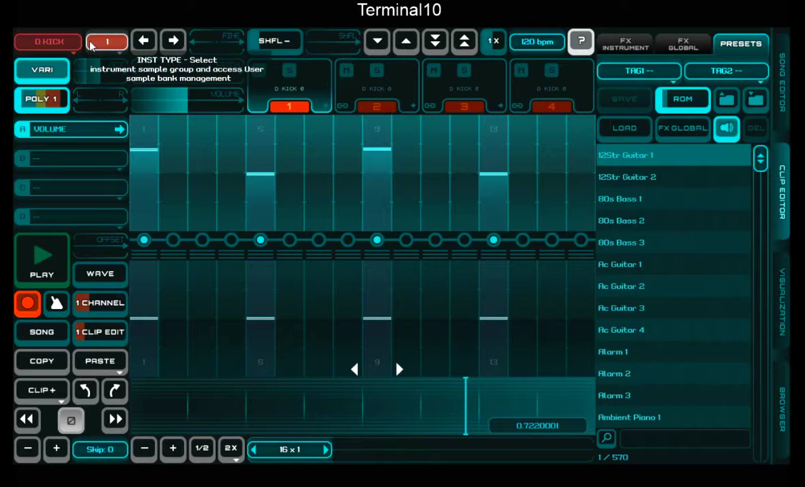805x487 pixels.
Task: Toggle the VARI mode button
Action: point(42,70)
